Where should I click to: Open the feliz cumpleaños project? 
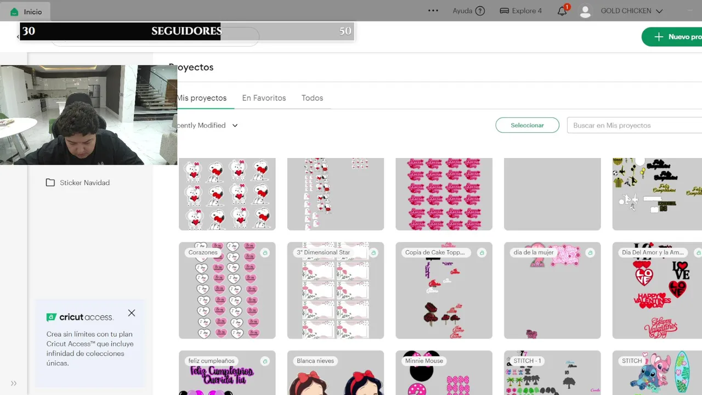227,373
